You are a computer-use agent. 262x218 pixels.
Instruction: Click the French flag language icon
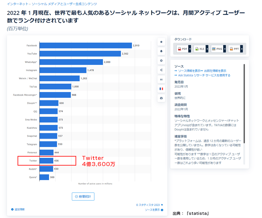(161, 89)
